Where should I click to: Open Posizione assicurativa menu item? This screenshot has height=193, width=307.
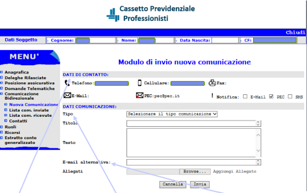point(29,83)
